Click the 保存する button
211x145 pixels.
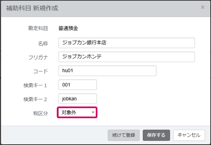(156, 135)
